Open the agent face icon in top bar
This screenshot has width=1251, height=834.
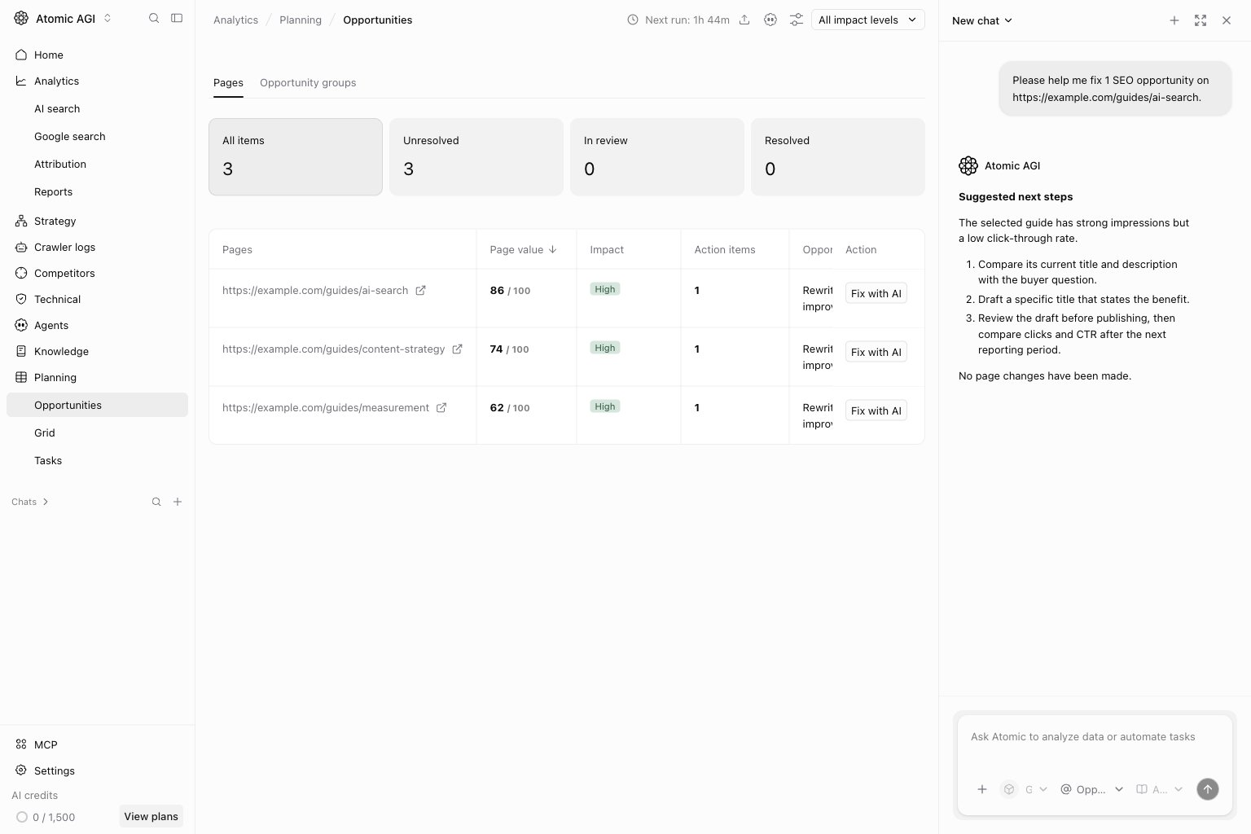770,20
